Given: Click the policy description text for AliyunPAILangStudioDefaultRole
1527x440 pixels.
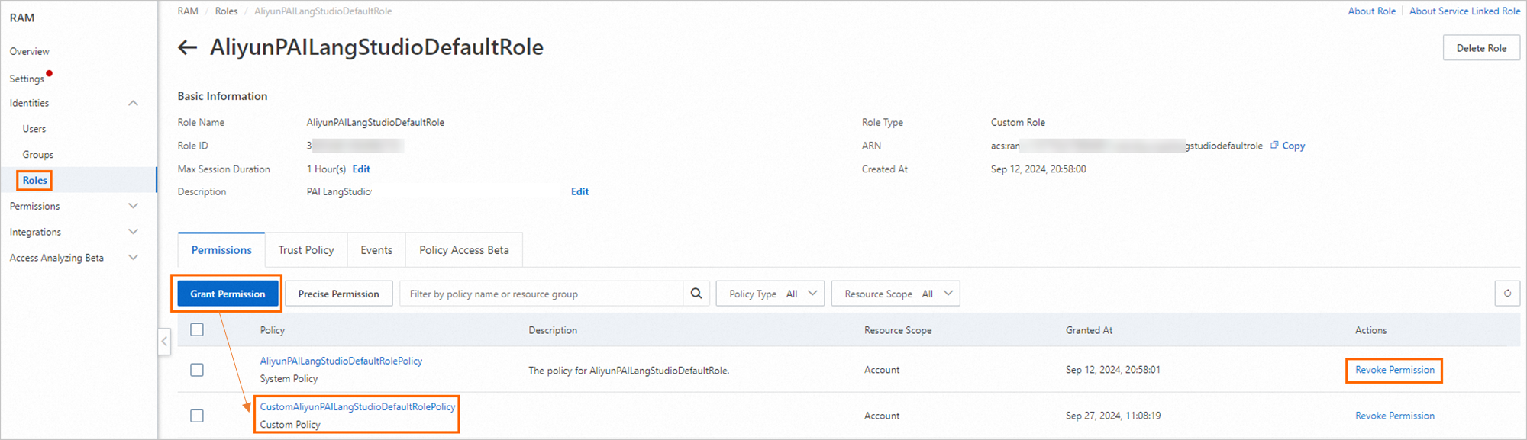Looking at the screenshot, I should click(x=629, y=371).
